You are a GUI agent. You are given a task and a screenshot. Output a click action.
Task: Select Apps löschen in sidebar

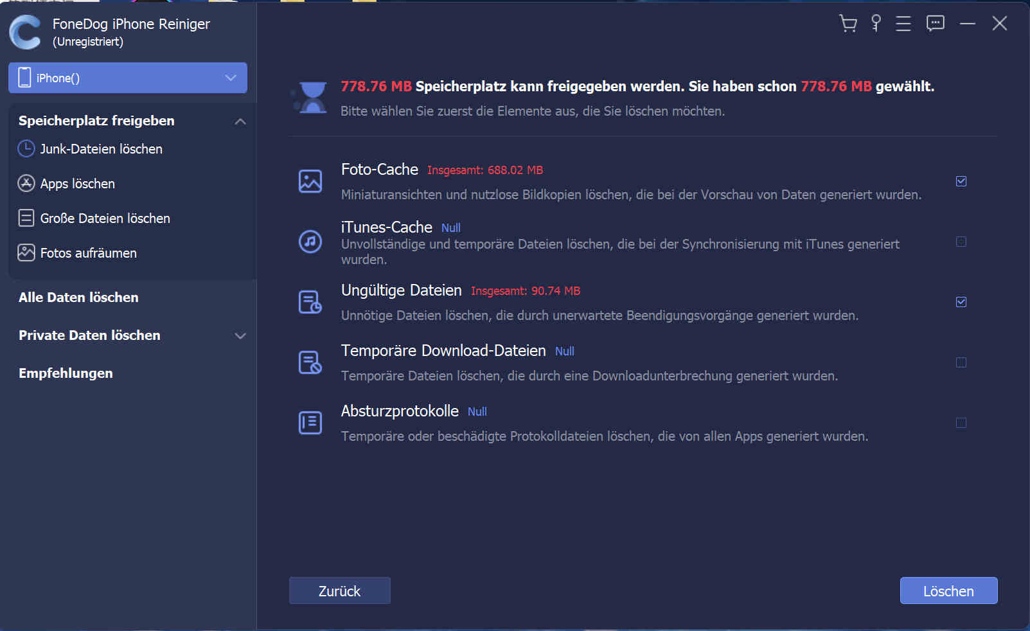click(77, 184)
